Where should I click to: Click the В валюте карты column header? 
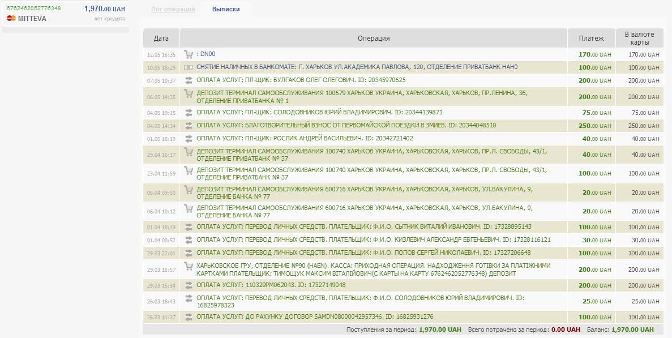click(x=639, y=38)
